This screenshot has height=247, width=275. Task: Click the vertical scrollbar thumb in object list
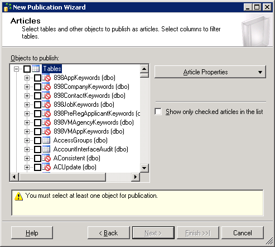[x=144, y=75]
